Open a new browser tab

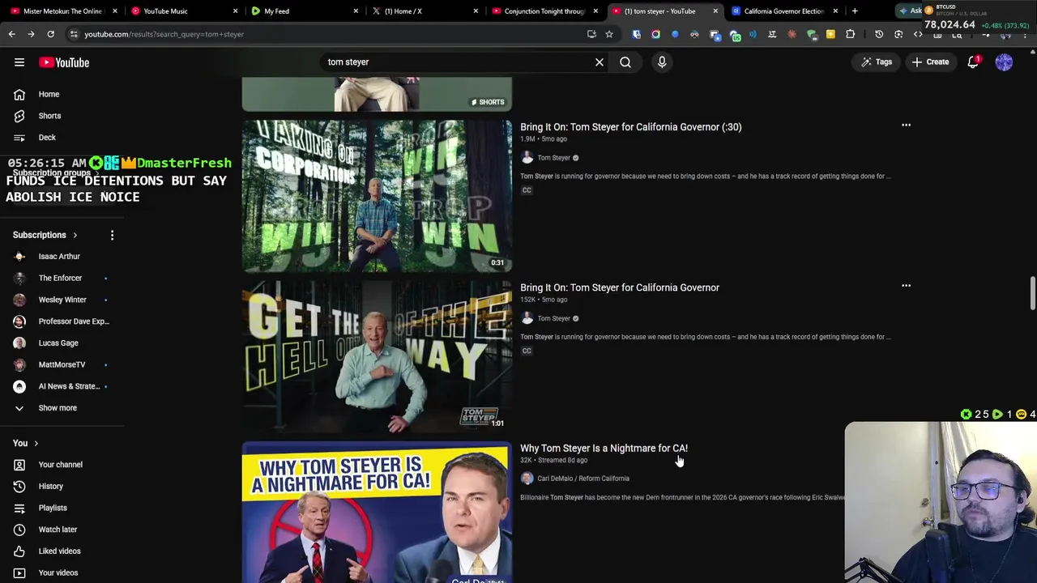click(855, 11)
